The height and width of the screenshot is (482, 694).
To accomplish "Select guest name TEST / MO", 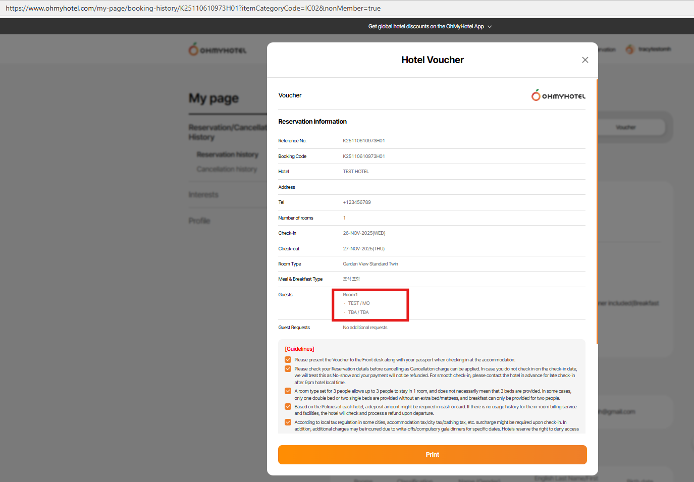I will coord(359,303).
